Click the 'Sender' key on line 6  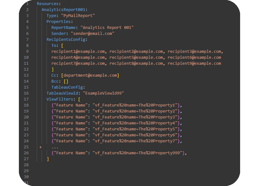click(x=59, y=34)
